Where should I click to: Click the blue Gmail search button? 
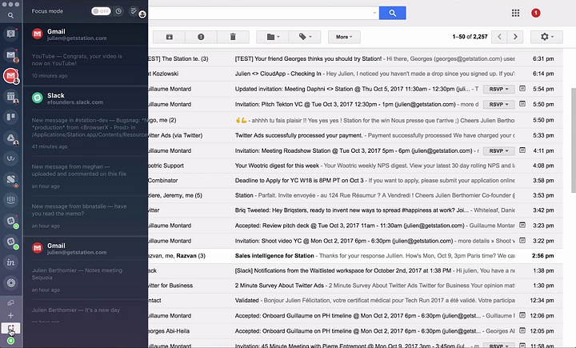pos(393,13)
